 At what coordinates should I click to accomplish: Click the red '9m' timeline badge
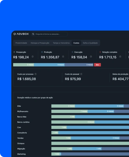(x=97, y=65)
